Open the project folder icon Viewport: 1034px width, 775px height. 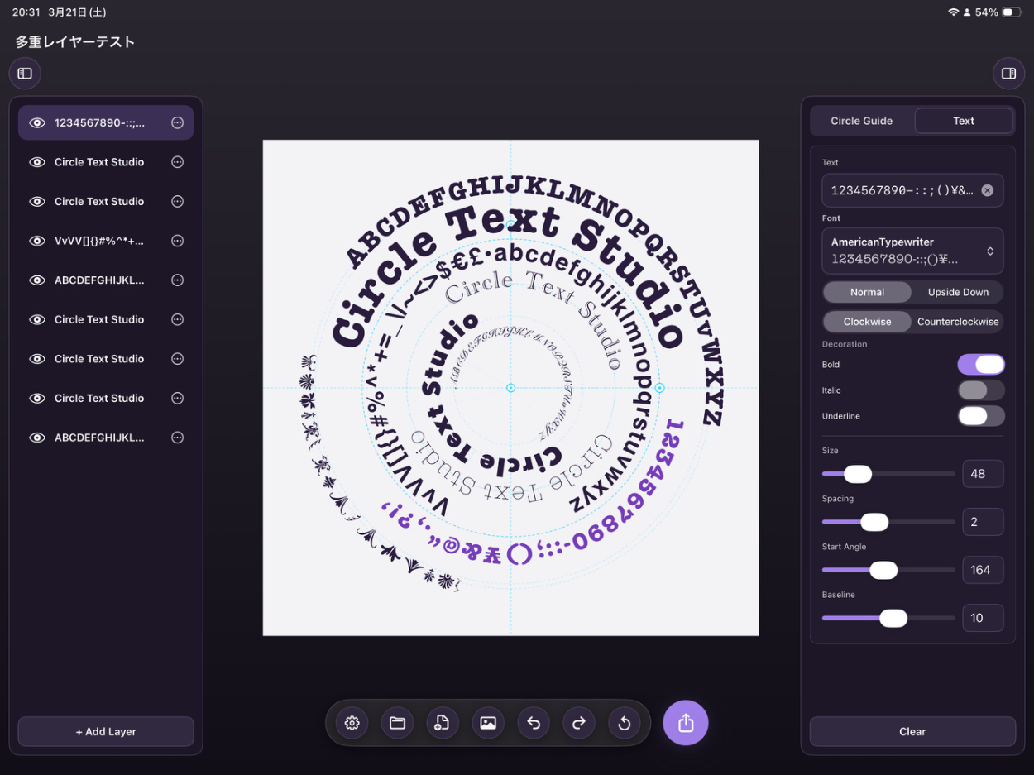(397, 723)
